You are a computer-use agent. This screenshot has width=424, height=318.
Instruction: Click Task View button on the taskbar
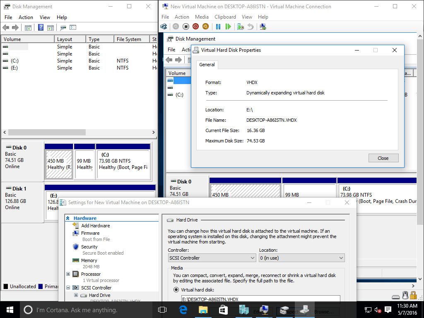pyautogui.click(x=162, y=310)
